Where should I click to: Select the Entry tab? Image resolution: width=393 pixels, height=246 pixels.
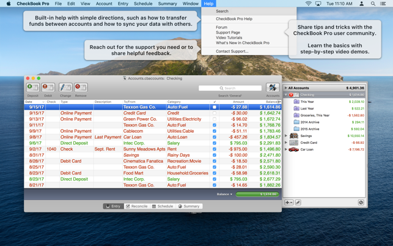[x=114, y=206]
